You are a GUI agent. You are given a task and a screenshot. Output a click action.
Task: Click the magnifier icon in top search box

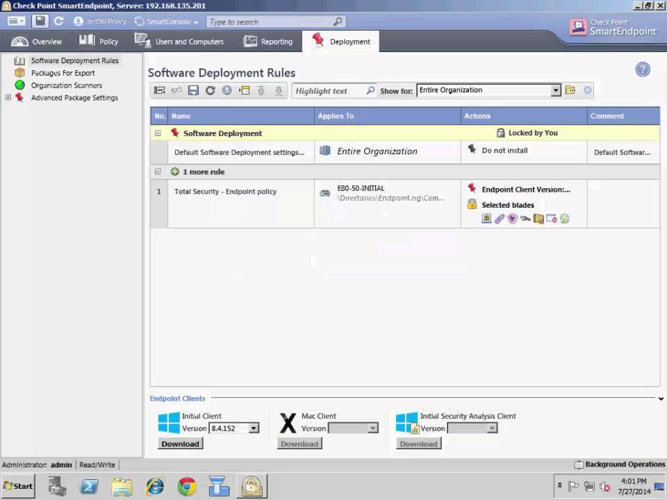click(338, 22)
